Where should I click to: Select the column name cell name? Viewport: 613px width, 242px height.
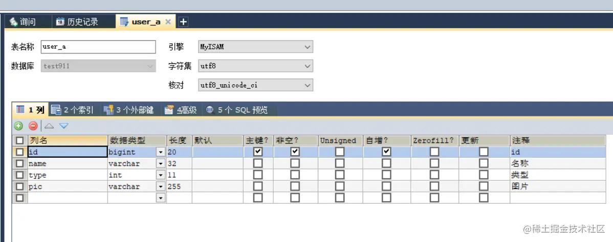67,163
